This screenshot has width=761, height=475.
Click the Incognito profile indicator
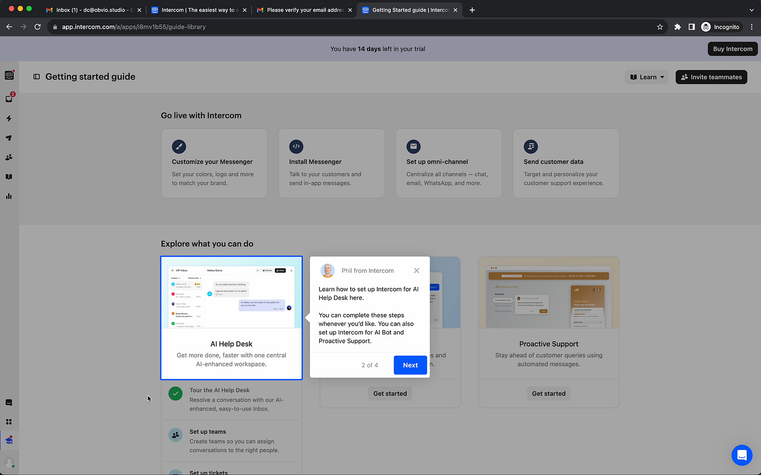click(721, 27)
